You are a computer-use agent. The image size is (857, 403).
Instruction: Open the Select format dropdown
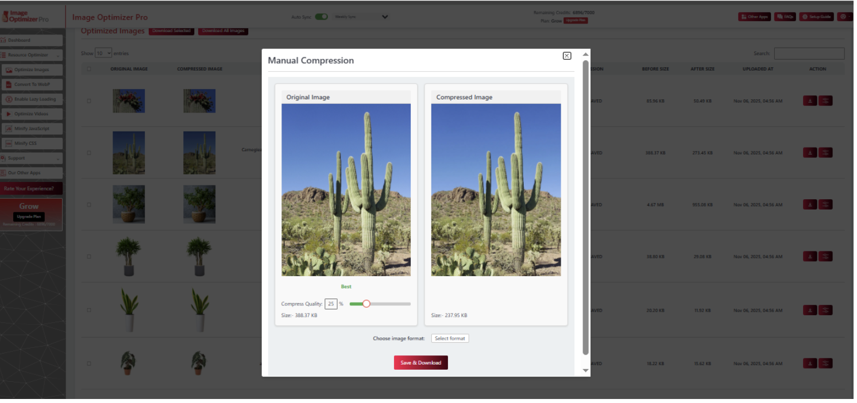450,339
